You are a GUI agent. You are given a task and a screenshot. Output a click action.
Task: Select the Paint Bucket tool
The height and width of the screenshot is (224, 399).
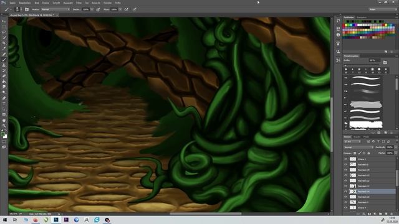4,82
